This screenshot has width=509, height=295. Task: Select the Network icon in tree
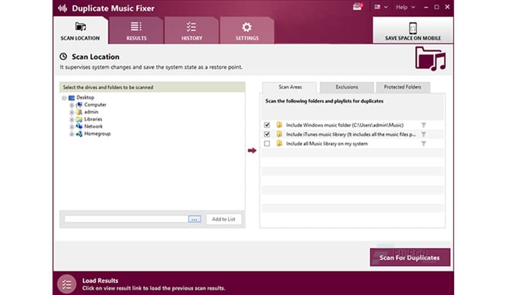pyautogui.click(x=79, y=126)
